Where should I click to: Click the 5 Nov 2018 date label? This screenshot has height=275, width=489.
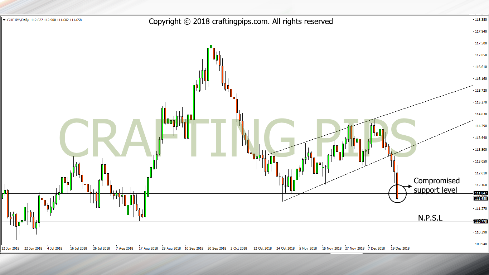pos(308,248)
